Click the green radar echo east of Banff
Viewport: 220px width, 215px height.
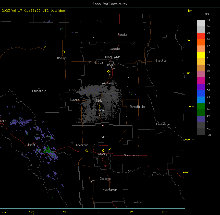coord(48,150)
